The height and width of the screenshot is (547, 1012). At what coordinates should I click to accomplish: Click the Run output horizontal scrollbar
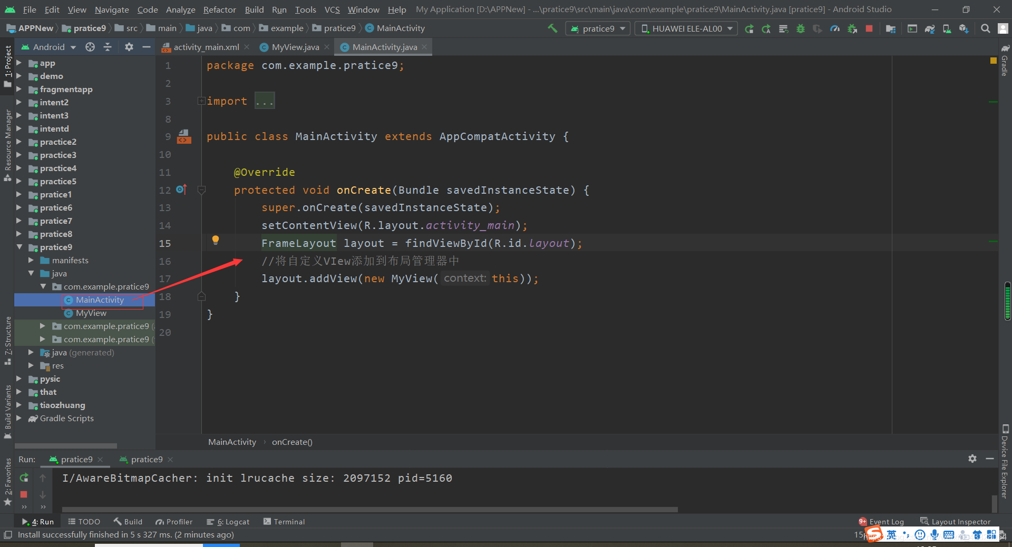369,509
